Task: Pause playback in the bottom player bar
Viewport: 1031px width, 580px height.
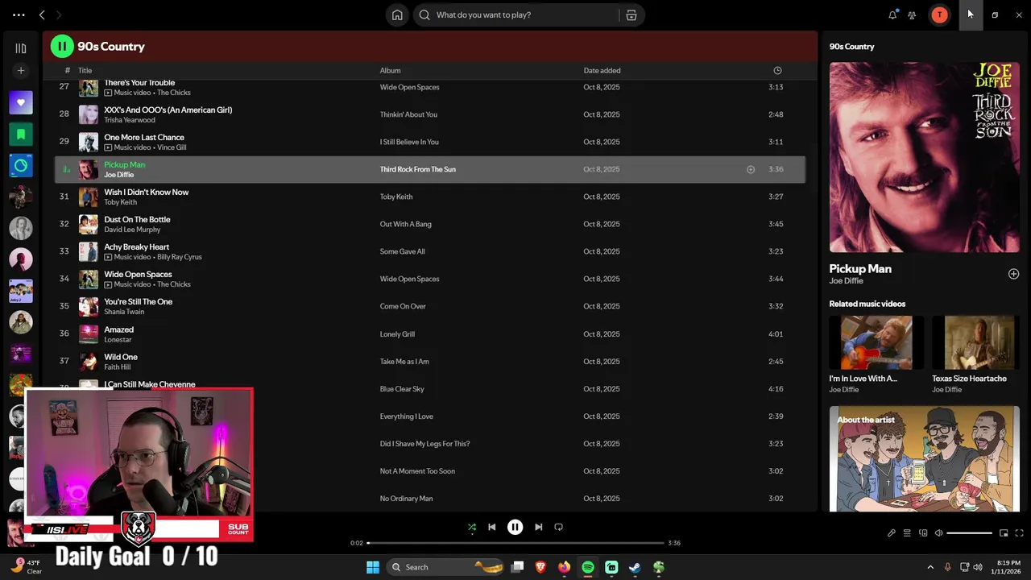Action: point(515,527)
